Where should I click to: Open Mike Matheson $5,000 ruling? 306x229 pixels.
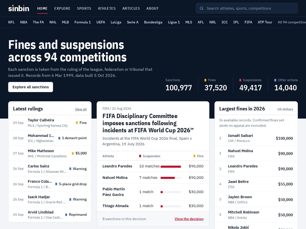pos(50,153)
